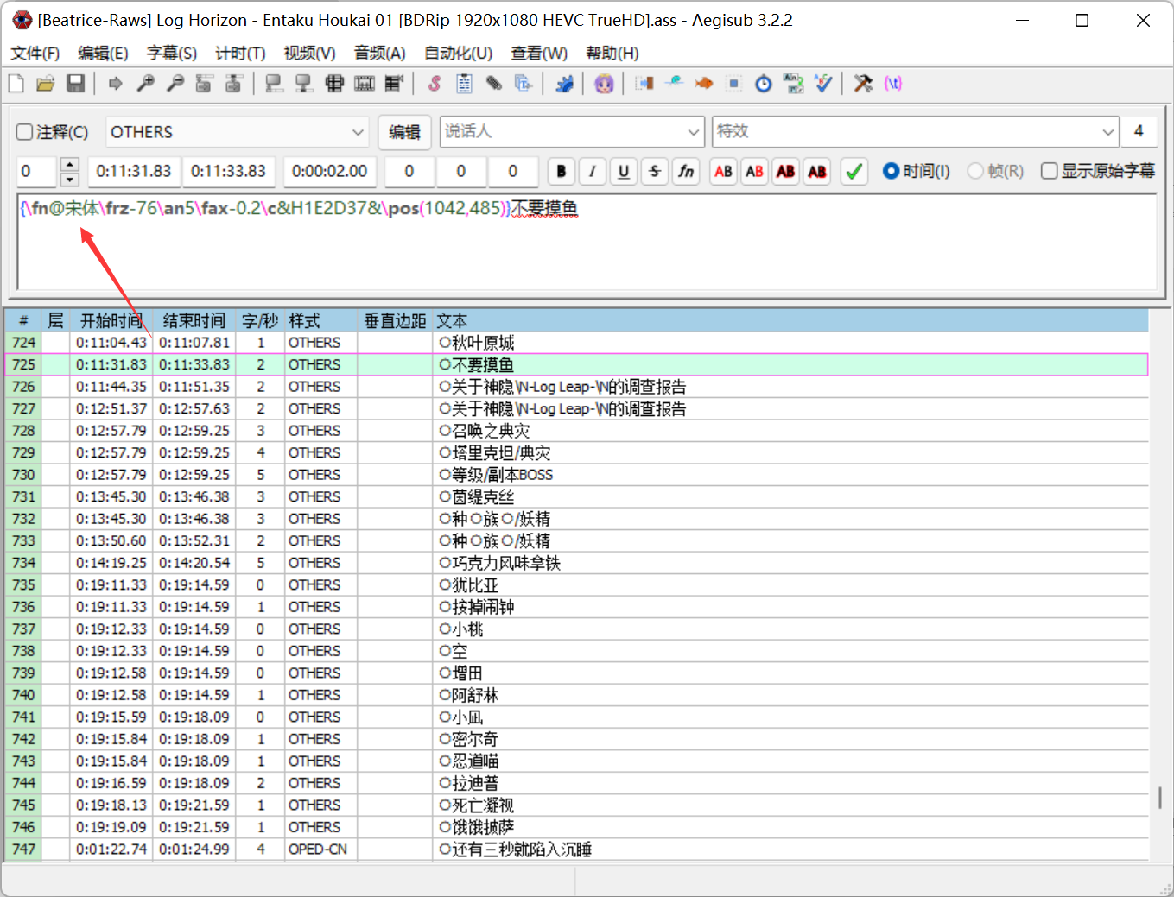Open the 自动化(U) menu
This screenshot has height=897, width=1174.
point(459,54)
